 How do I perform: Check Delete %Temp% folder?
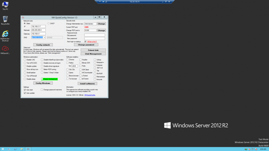click(x=42, y=73)
